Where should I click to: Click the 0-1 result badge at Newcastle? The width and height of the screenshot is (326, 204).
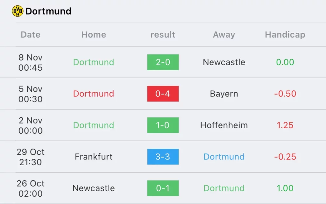click(163, 188)
